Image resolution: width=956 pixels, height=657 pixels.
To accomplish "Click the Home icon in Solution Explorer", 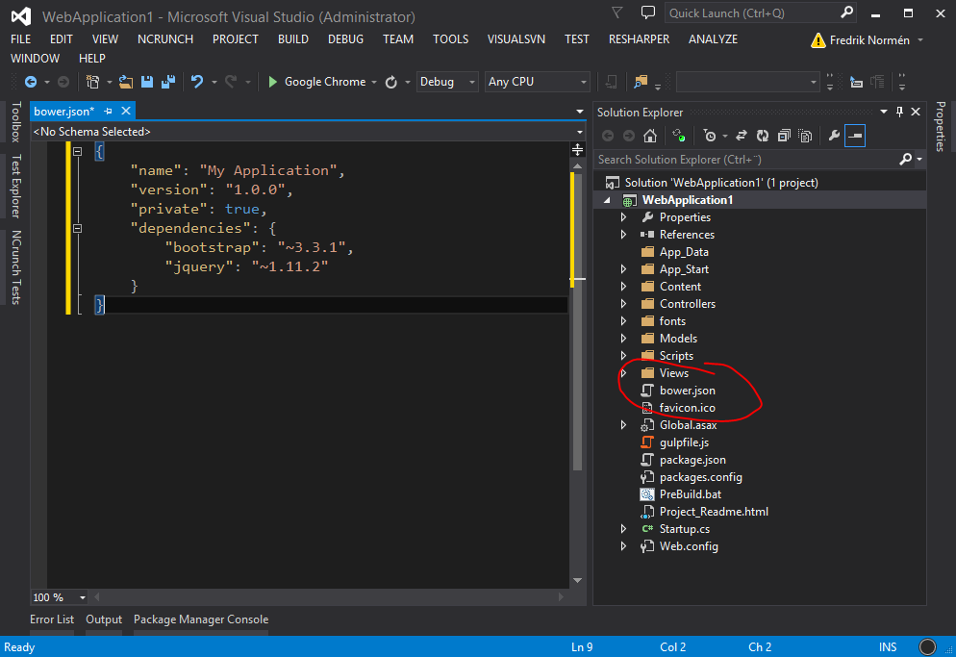I will coord(650,136).
